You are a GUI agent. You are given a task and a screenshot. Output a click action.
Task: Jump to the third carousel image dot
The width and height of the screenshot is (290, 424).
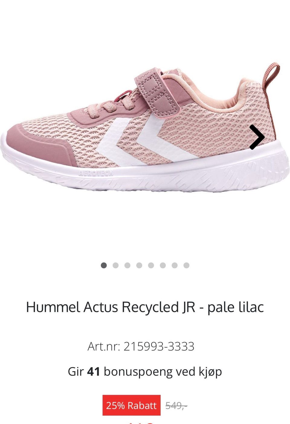[x=127, y=265]
